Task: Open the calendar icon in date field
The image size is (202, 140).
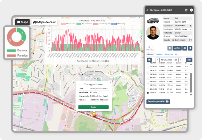Action: pyautogui.click(x=175, y=60)
